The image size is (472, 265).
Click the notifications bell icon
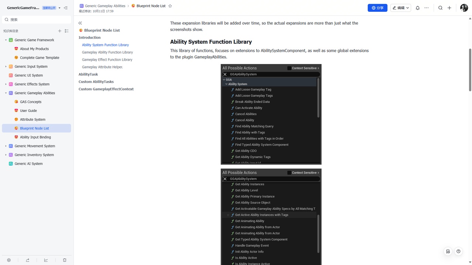[417, 8]
